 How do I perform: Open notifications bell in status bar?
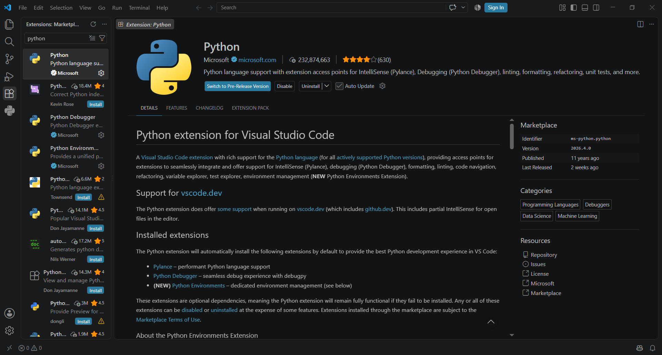(652, 348)
